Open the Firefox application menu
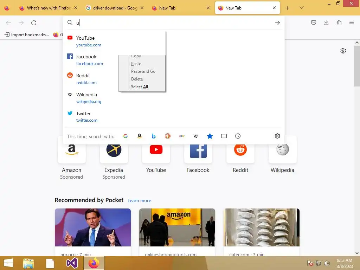Image resolution: width=360 pixels, height=270 pixels. [352, 22]
